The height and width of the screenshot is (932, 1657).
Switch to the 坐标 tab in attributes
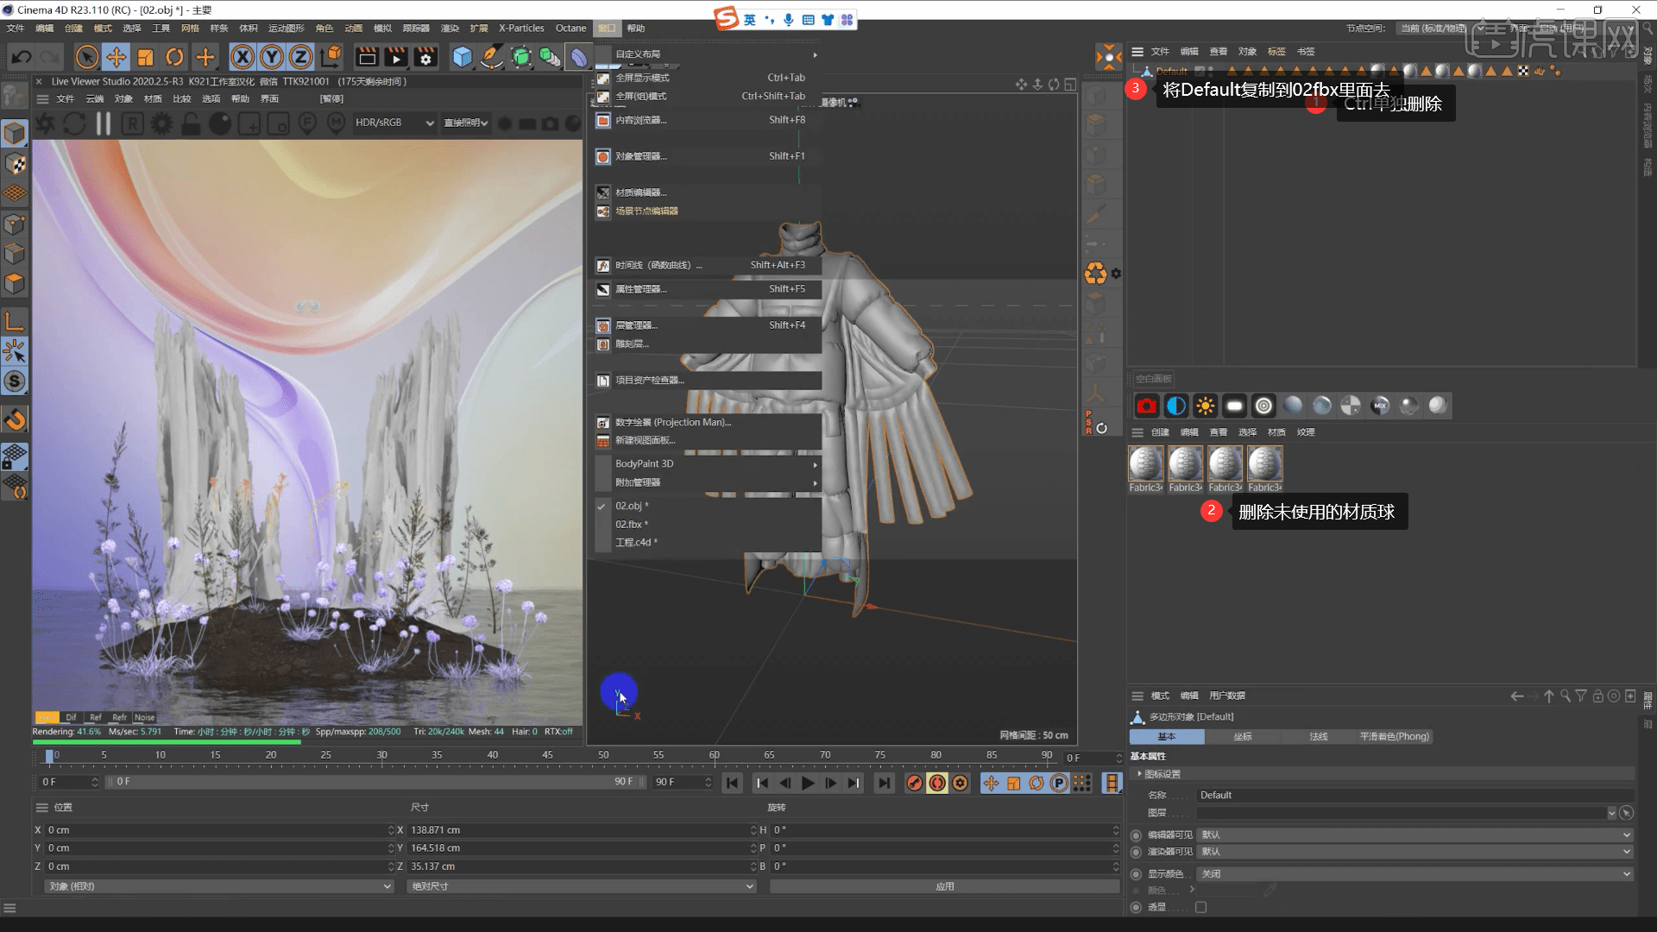tap(1242, 736)
